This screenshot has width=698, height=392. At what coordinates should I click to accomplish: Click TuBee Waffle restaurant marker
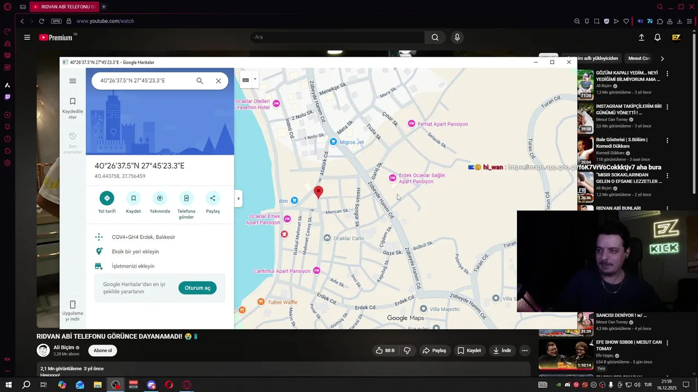[261, 302]
